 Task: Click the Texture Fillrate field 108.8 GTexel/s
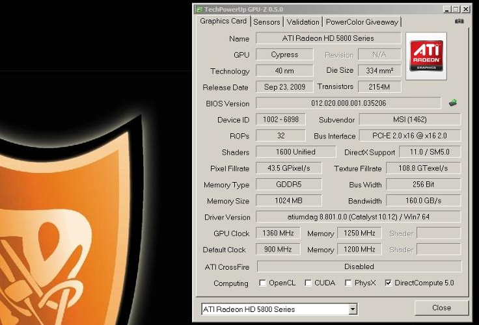tap(423, 168)
